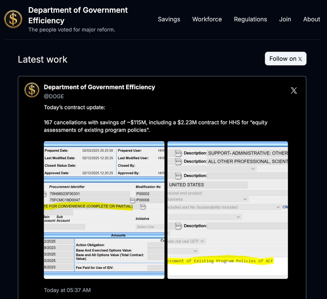Click 'The people voted for major reform.' tagline

[72, 30]
